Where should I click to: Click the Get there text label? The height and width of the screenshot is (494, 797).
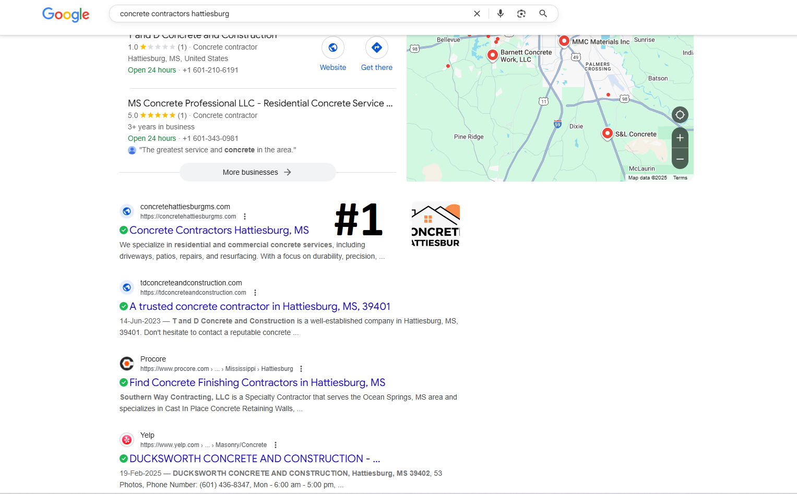pos(377,67)
